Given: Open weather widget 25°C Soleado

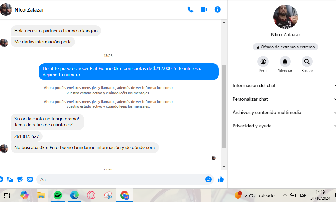Looking at the screenshot, I should click(255, 195).
